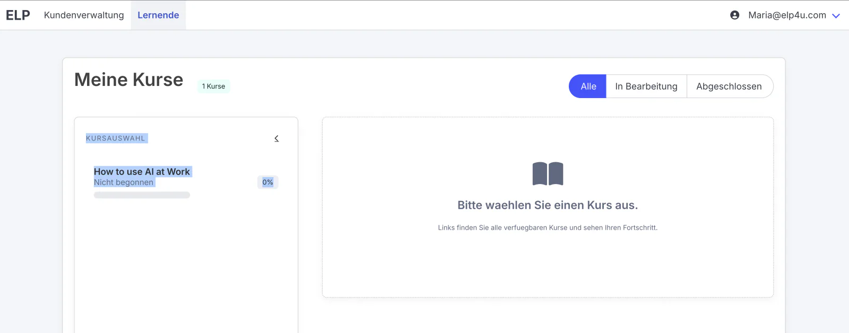Image resolution: width=849 pixels, height=333 pixels.
Task: Click the open book icon
Action: pyautogui.click(x=548, y=174)
